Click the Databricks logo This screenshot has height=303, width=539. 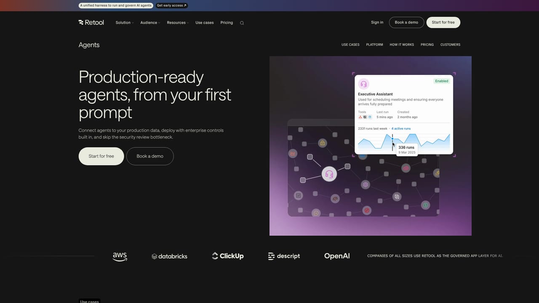[x=169, y=256]
